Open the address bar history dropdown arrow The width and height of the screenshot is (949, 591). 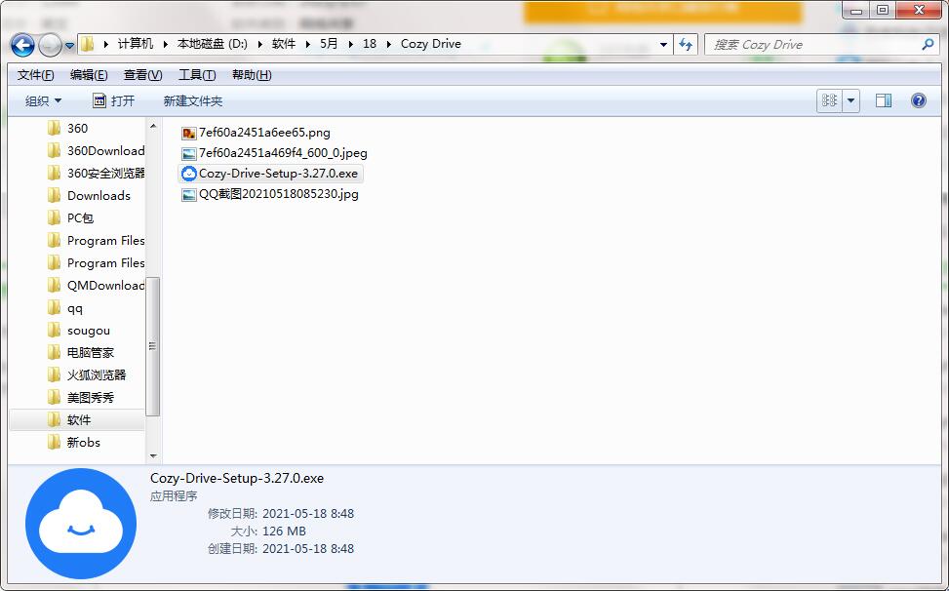664,44
